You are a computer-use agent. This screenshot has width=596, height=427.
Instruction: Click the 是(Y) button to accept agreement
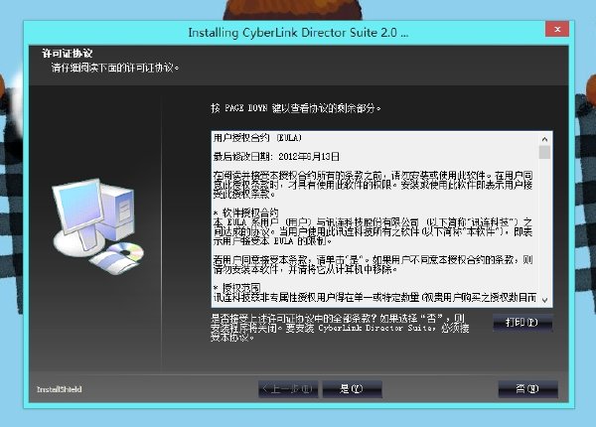coord(353,389)
